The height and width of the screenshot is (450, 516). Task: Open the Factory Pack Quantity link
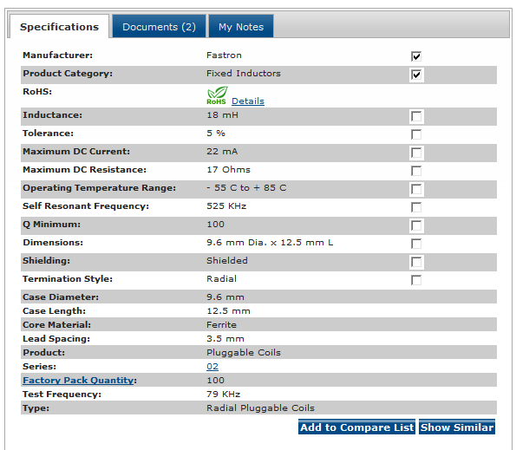tap(78, 381)
